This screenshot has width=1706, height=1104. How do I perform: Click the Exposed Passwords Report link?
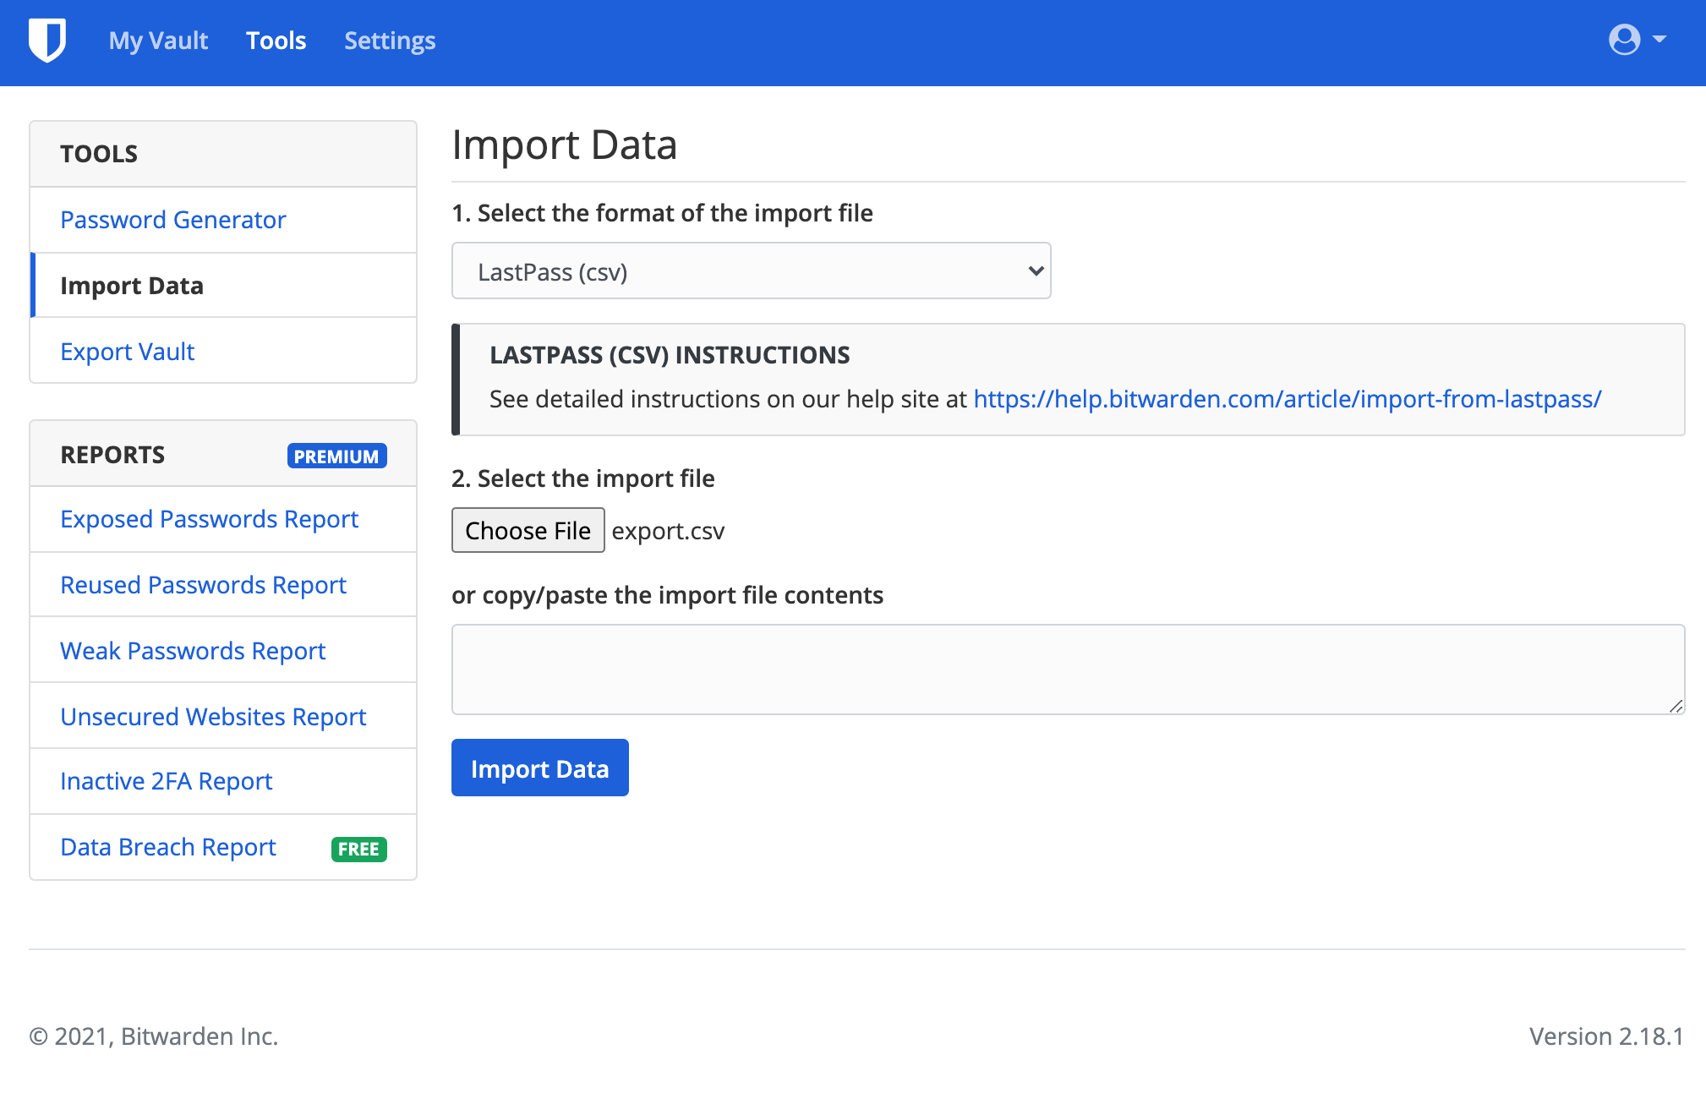tap(208, 518)
